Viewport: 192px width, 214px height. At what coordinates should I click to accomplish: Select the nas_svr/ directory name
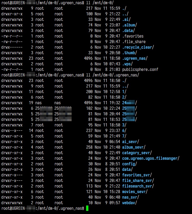tap(130, 197)
